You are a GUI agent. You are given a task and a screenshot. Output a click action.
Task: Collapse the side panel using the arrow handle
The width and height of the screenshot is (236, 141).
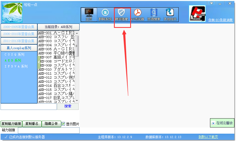(39, 62)
